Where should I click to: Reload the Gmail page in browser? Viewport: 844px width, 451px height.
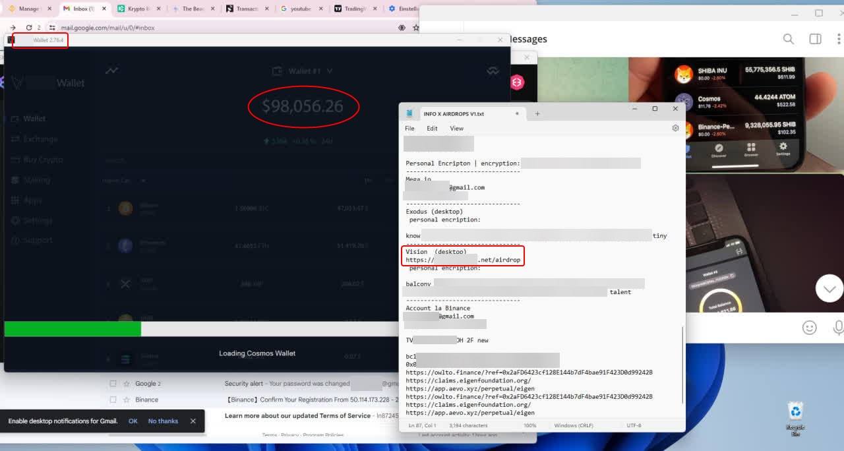coord(29,28)
